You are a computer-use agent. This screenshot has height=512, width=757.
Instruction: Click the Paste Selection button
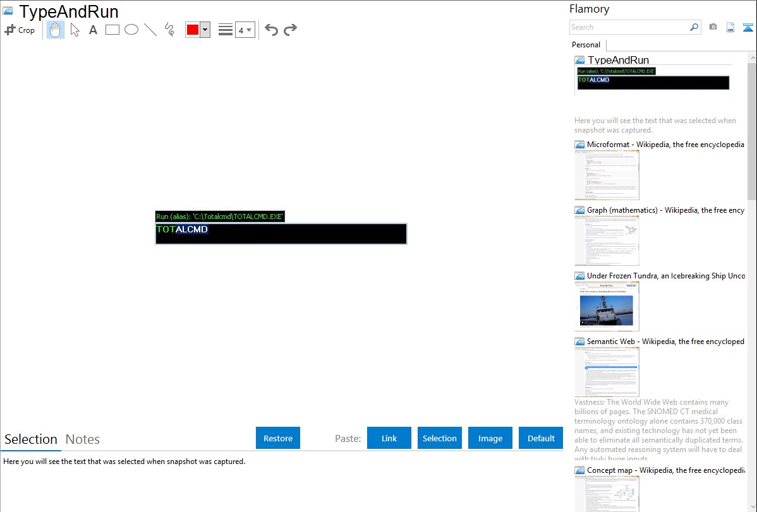point(440,438)
